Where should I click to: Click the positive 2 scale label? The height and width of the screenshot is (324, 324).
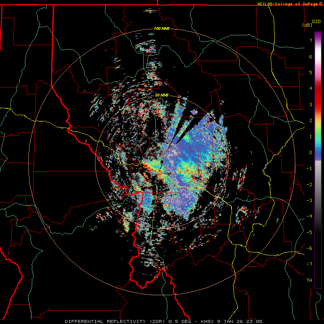coord(311,121)
